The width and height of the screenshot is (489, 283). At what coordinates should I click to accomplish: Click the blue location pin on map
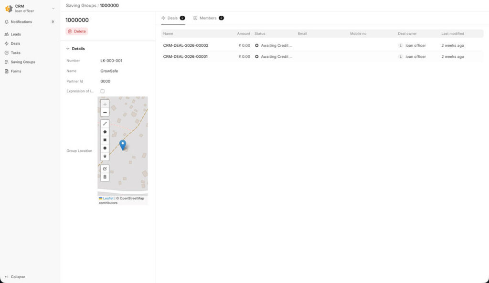(x=123, y=145)
